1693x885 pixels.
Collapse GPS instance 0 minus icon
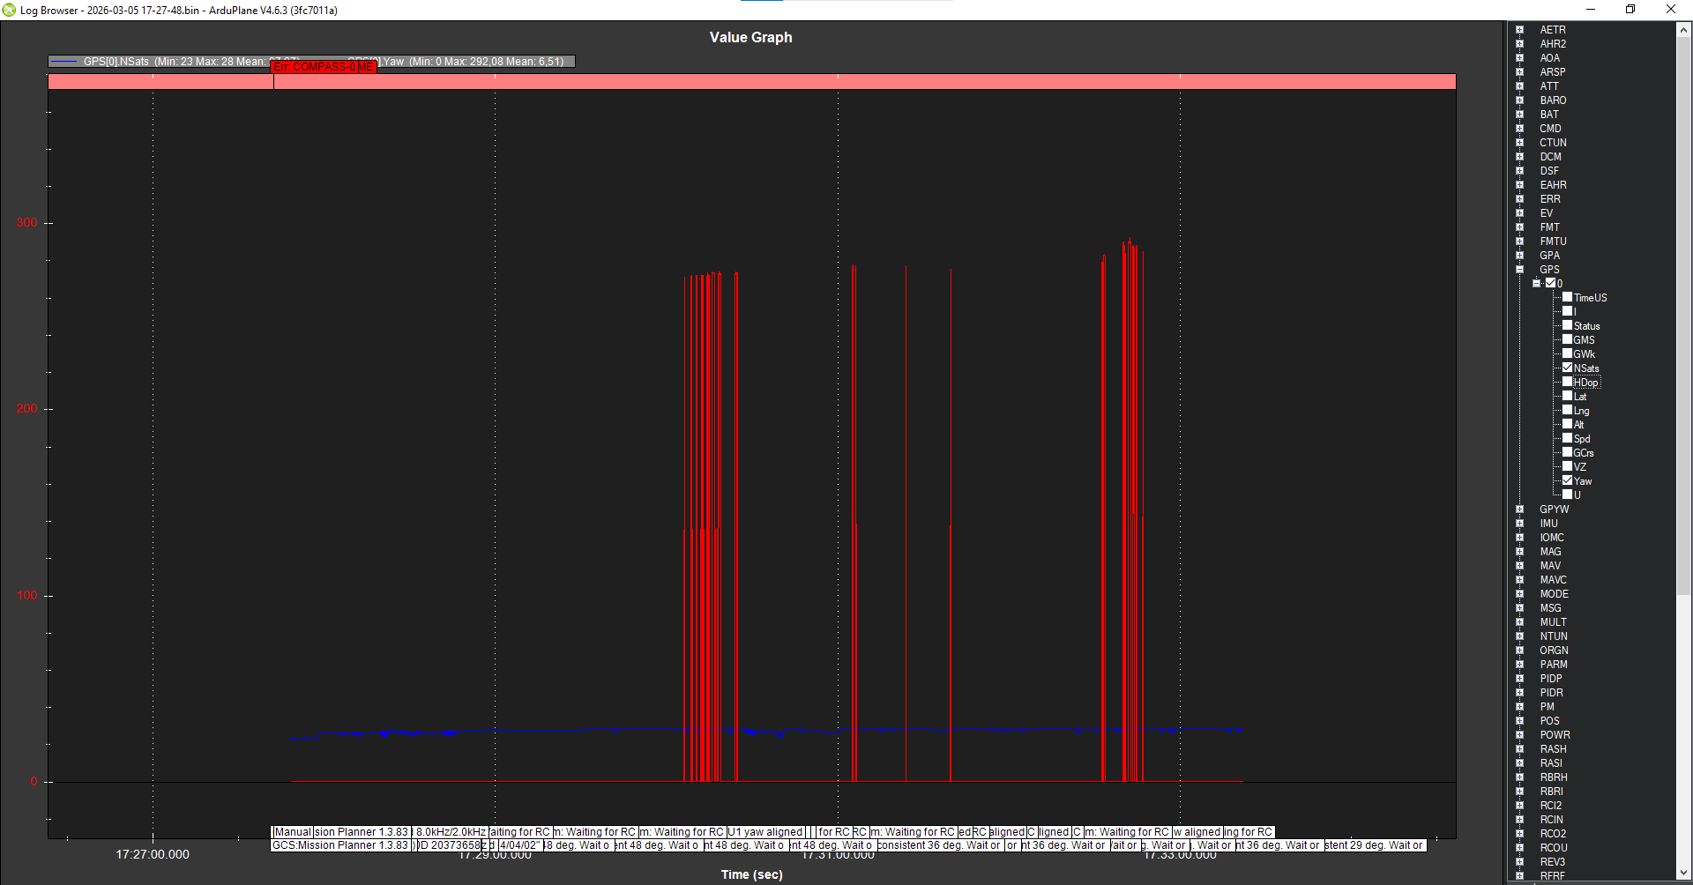[x=1536, y=284]
